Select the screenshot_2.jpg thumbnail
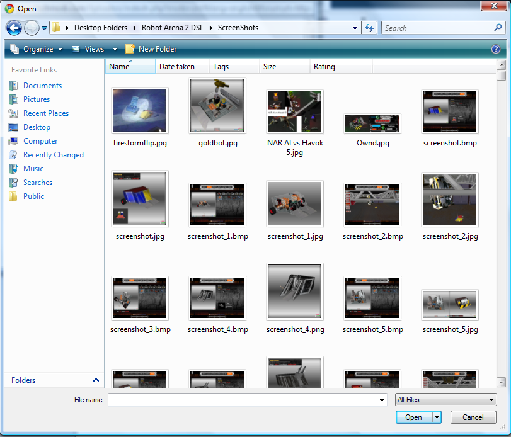The height and width of the screenshot is (437, 511). (x=450, y=200)
